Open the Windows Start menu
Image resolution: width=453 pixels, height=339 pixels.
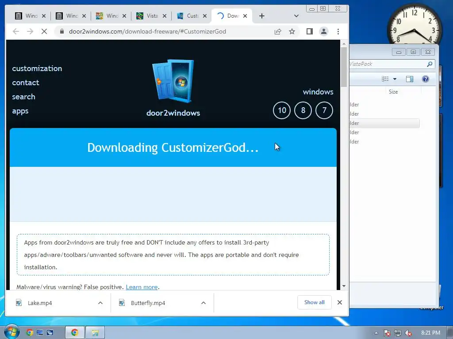pos(11,332)
